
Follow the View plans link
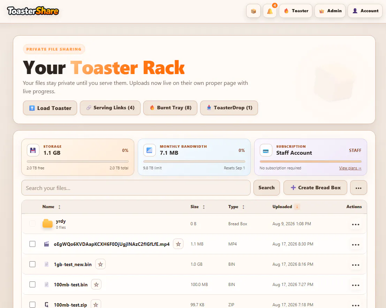coord(350,168)
